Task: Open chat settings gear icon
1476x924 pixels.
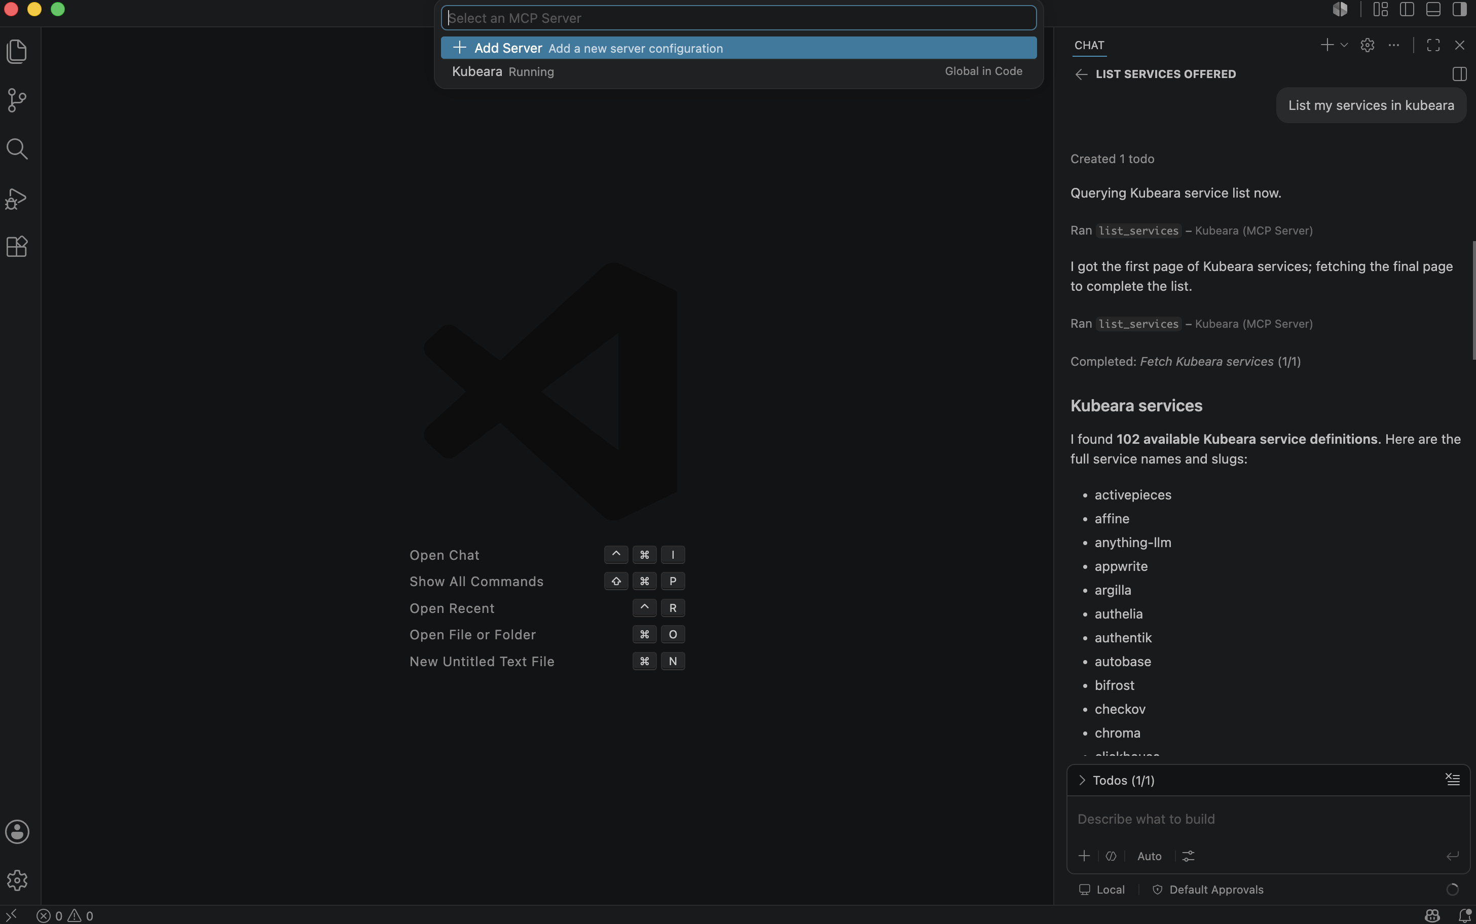Action: (x=1368, y=45)
